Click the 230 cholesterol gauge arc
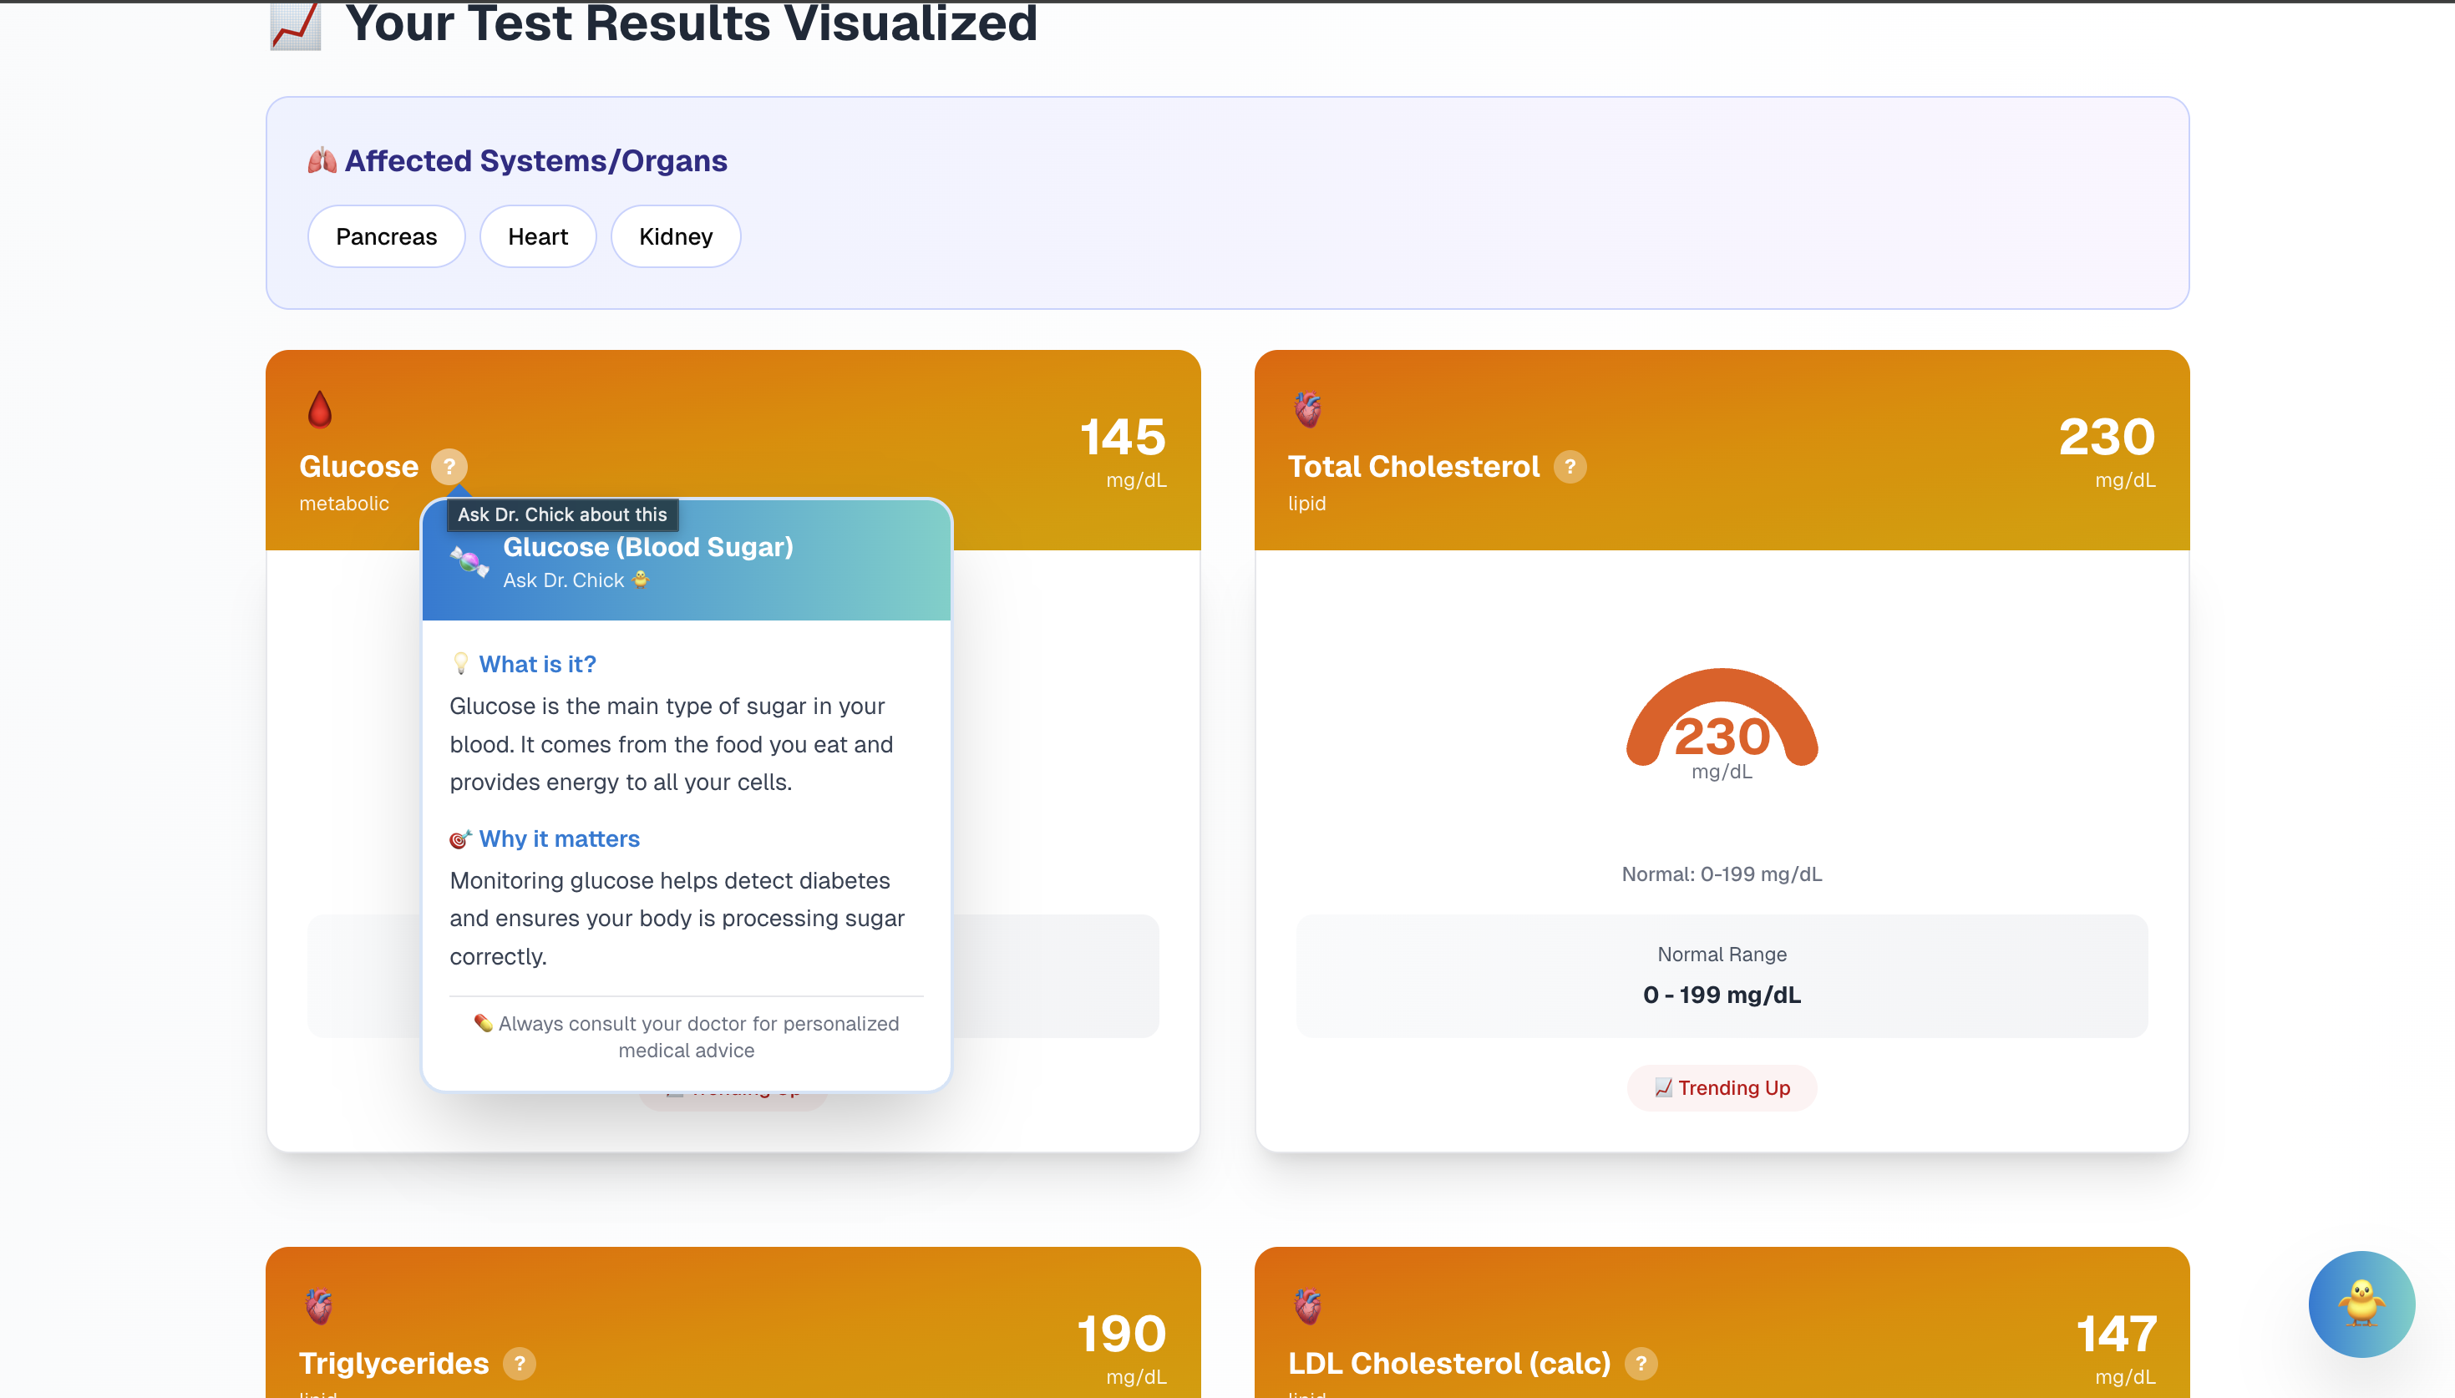This screenshot has height=1398, width=2455. click(x=1722, y=687)
